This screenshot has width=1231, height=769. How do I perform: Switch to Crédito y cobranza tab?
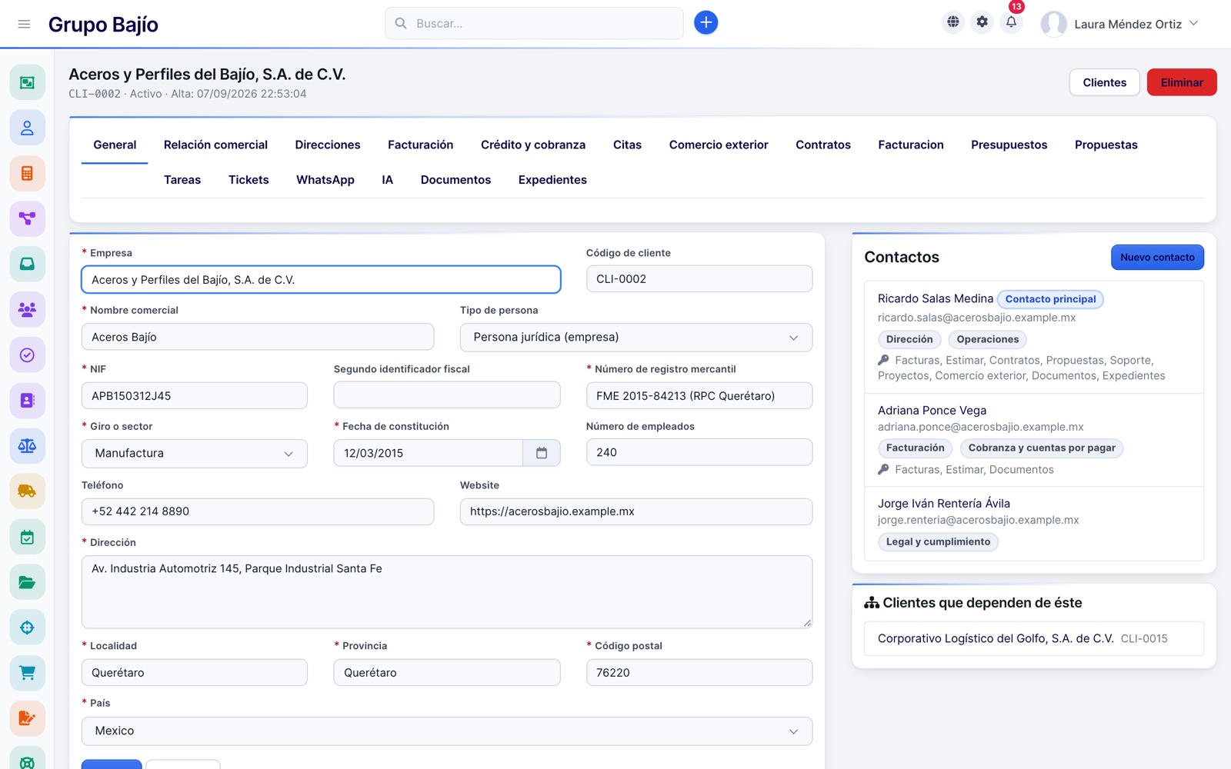coord(533,145)
